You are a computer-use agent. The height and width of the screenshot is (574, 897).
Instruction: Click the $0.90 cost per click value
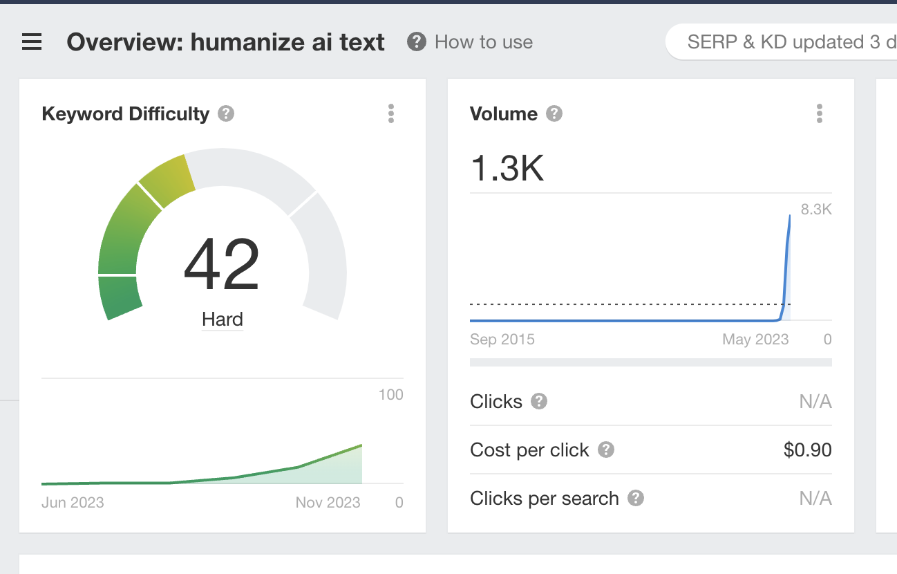[807, 450]
